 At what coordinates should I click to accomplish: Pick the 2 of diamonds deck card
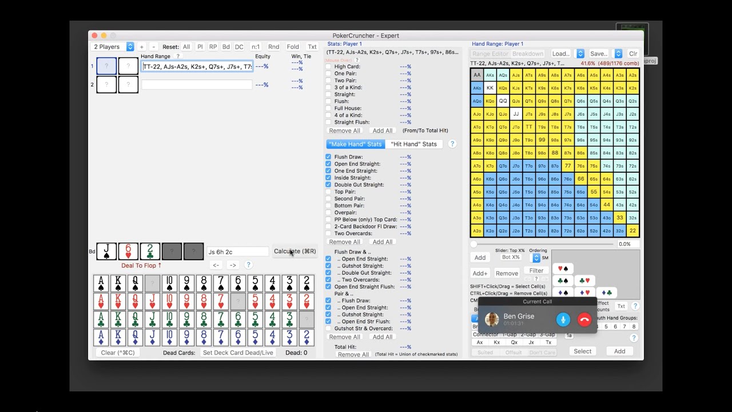(x=307, y=337)
